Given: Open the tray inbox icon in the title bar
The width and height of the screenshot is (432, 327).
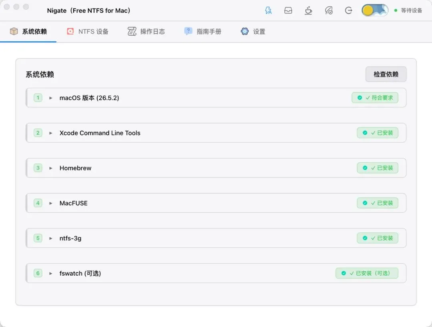Looking at the screenshot, I should coord(288,10).
